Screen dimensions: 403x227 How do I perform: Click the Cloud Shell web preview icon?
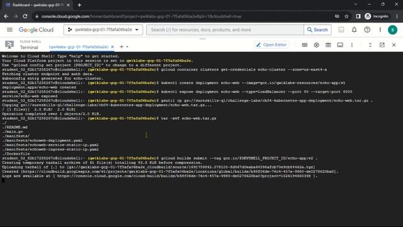coord(328,45)
